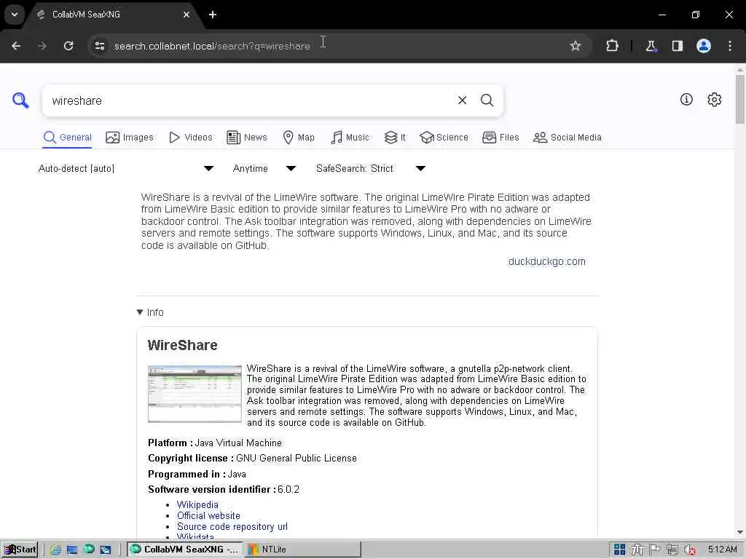Open the Wikipedia link

pos(197,505)
